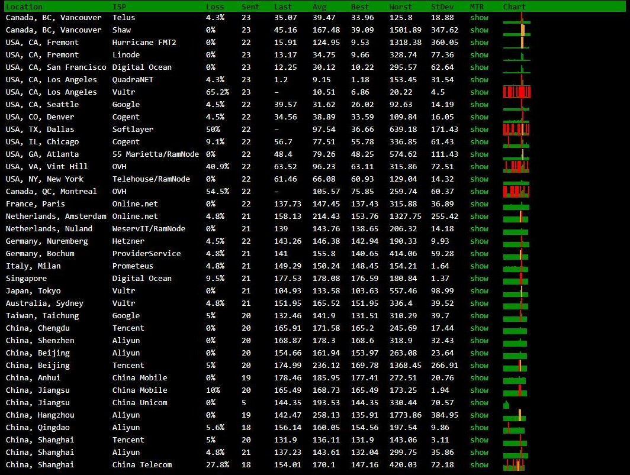Show MTR for OVH Vint Hill
630x475 pixels.
pos(480,167)
